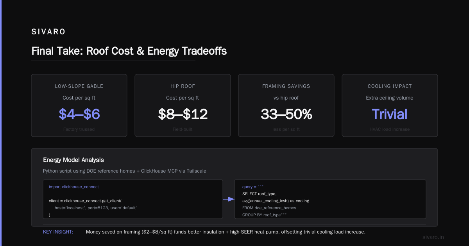Select the Framing Savings card
Image resolution: width=469 pixels, height=246 pixels.
click(x=286, y=105)
